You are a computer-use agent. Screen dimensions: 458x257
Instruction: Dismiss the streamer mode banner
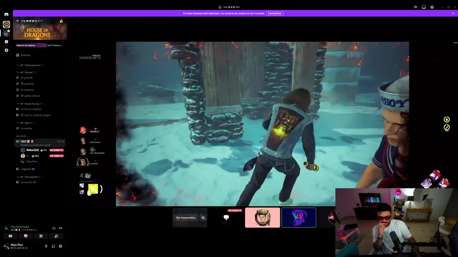point(453,13)
